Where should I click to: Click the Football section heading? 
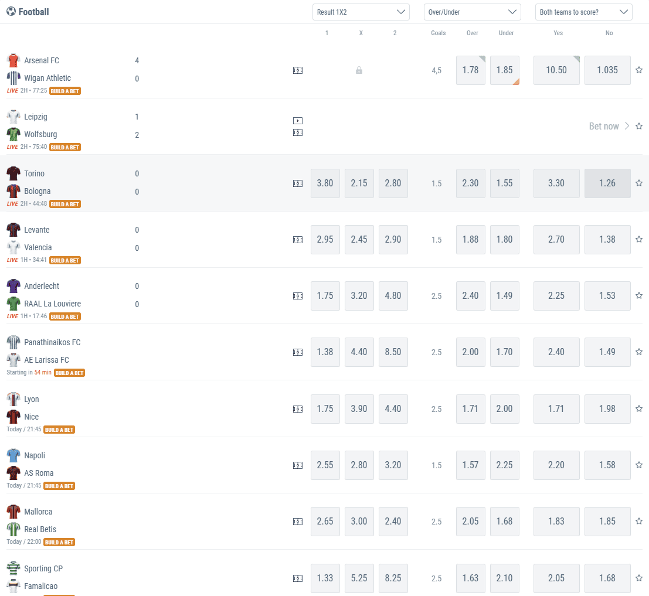coord(33,12)
